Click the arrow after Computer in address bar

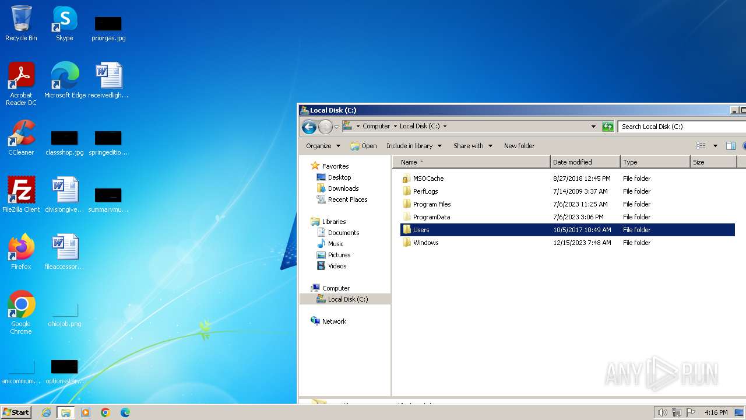point(395,126)
